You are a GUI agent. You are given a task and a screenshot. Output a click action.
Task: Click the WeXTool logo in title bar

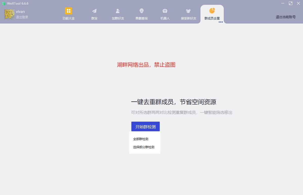pyautogui.click(x=3, y=3)
